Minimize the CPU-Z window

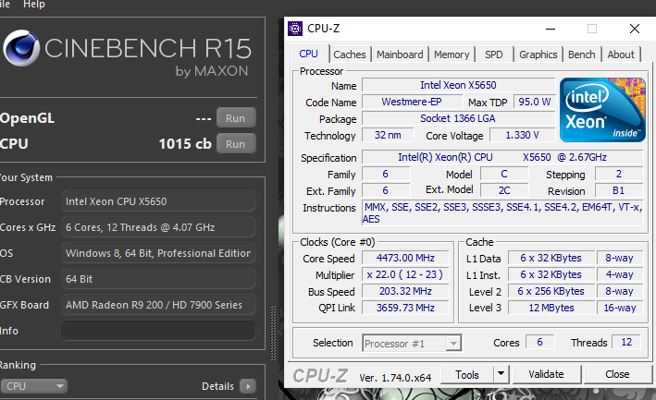tap(551, 29)
